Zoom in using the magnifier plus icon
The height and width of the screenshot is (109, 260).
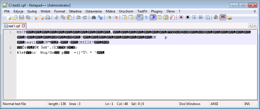[x=109, y=17]
